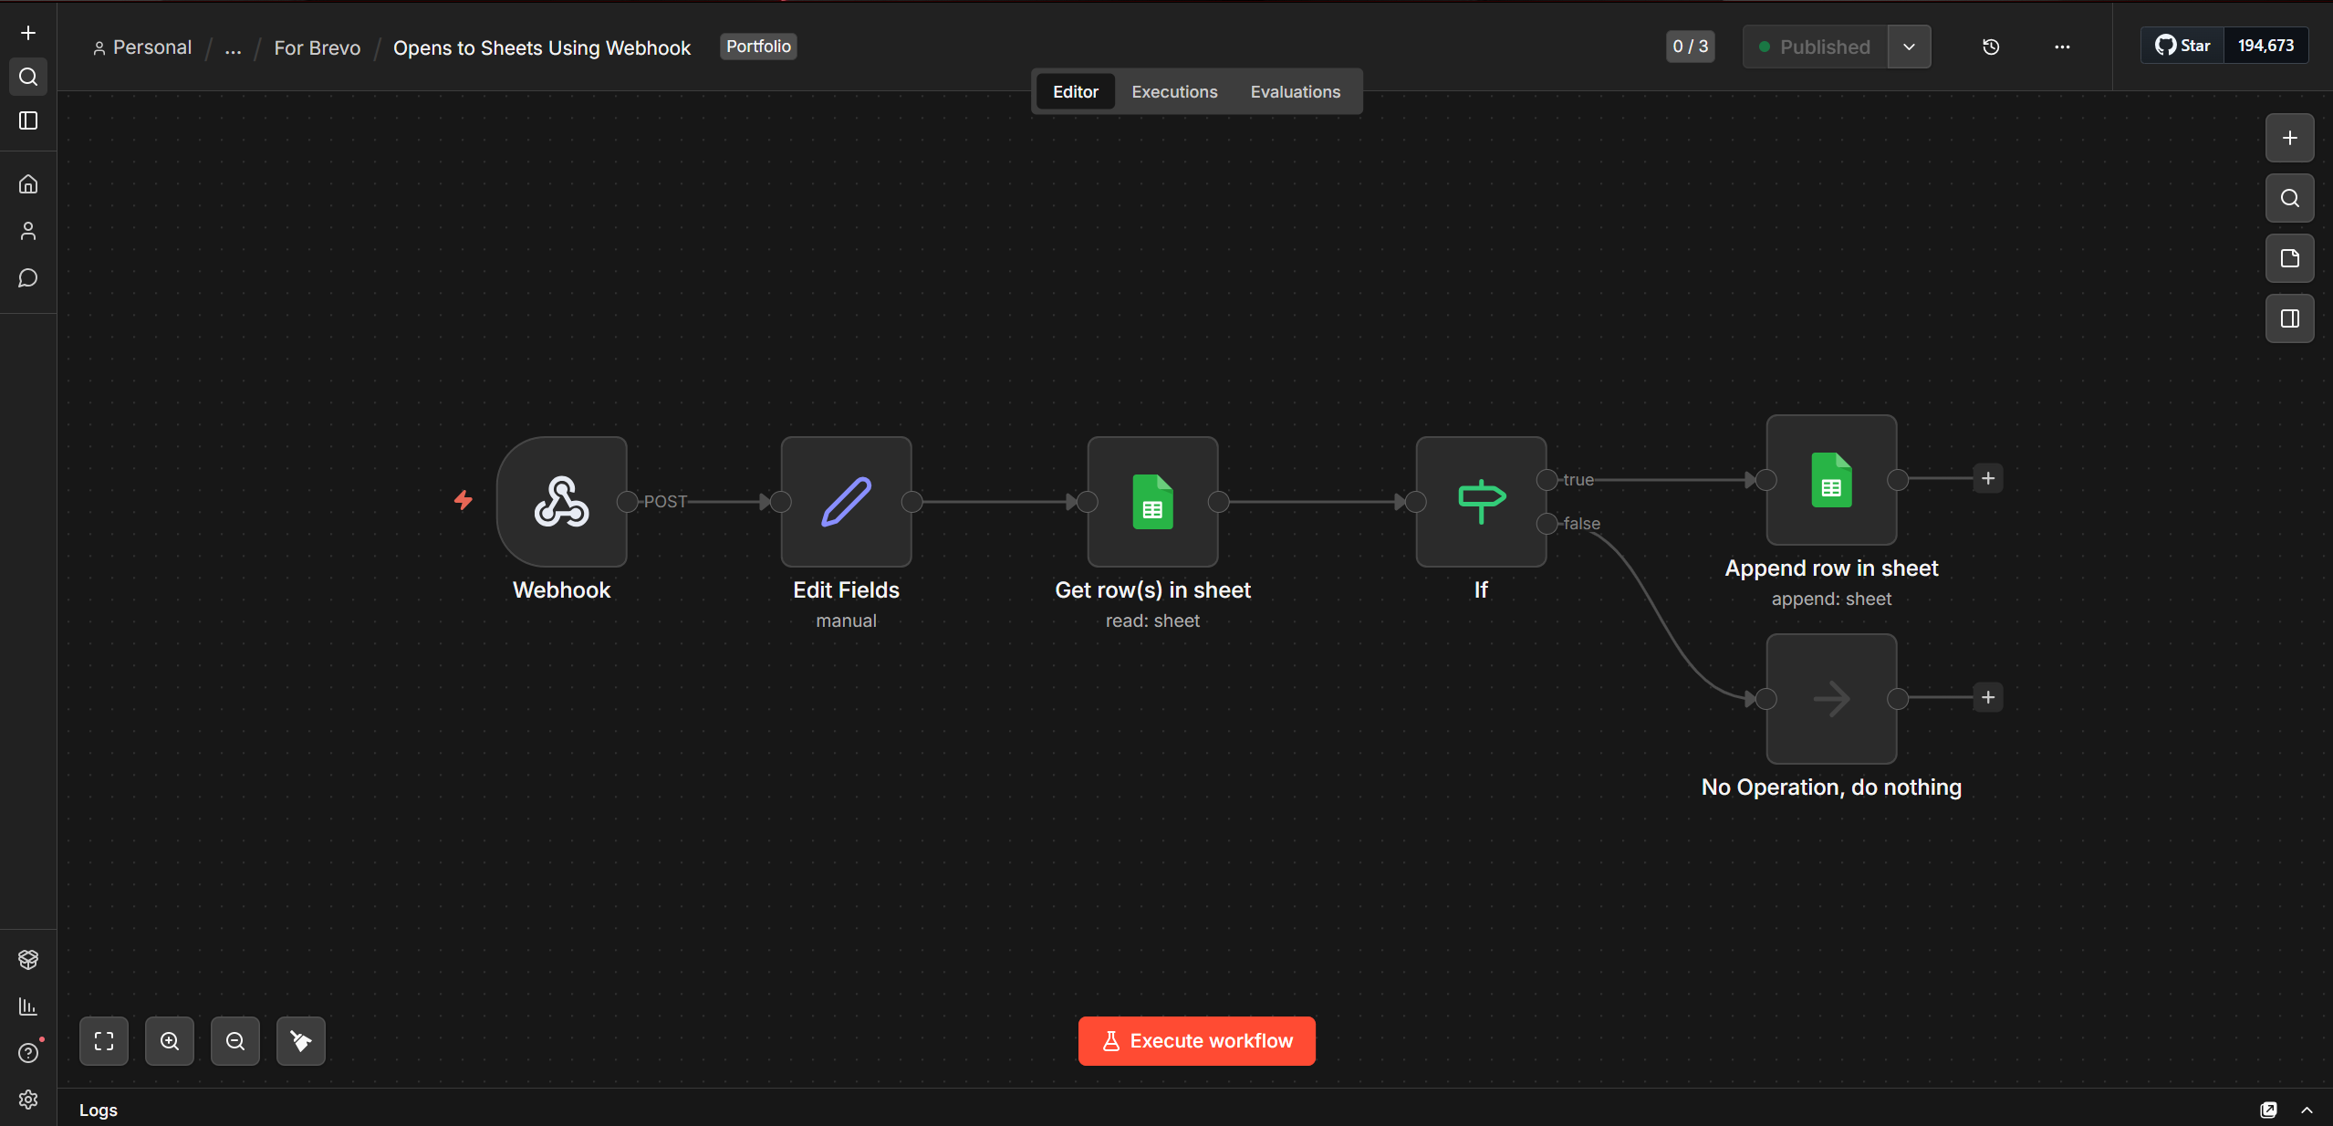Screen dimensions: 2333x1126
Task: Select the Append row in sheet node
Action: point(1832,480)
